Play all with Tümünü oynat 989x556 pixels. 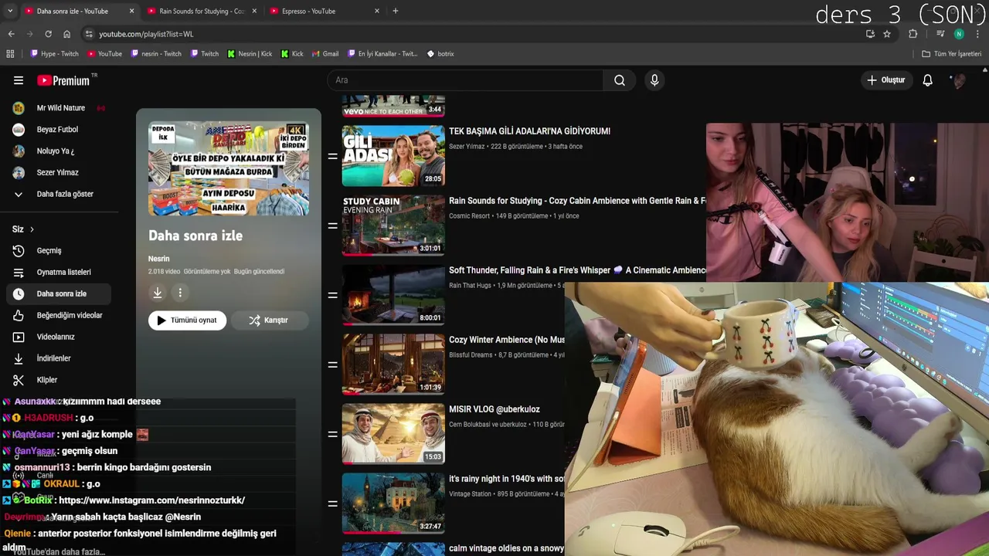[187, 320]
